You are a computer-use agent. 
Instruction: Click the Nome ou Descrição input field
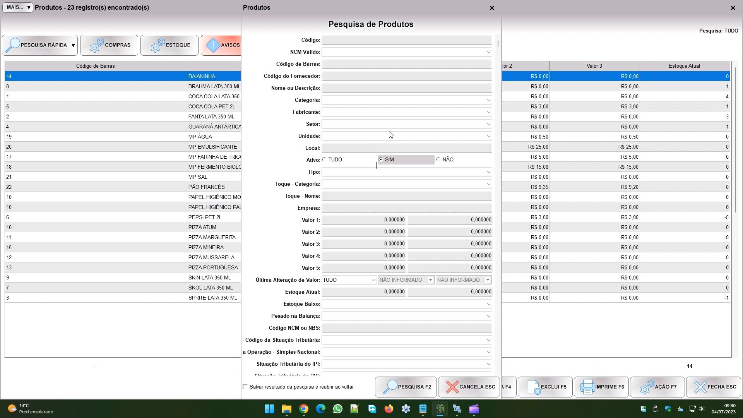pos(407,88)
